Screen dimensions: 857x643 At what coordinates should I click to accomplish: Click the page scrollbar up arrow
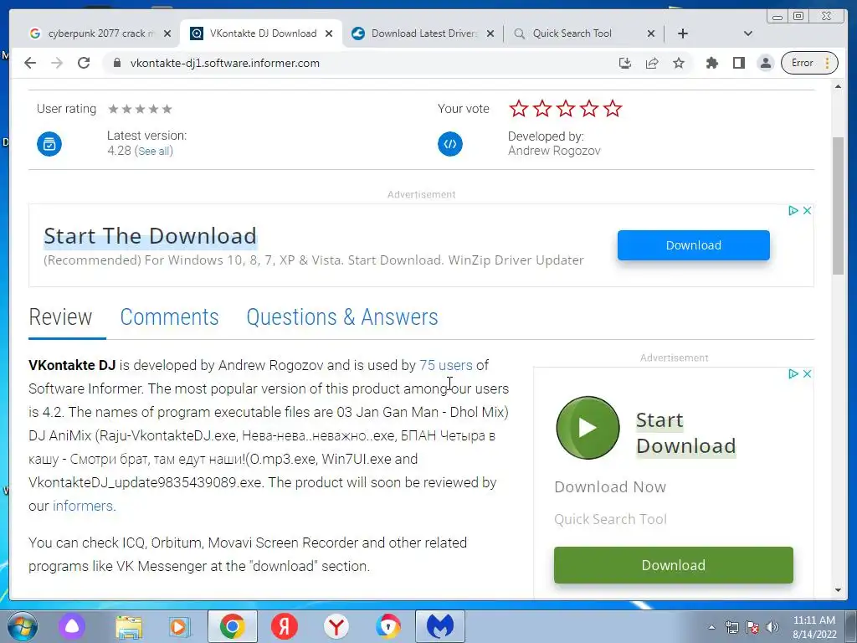pos(839,86)
